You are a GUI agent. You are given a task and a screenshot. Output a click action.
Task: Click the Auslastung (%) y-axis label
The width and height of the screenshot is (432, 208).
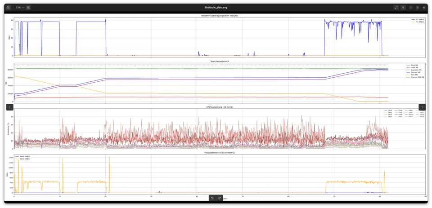tap(8, 129)
